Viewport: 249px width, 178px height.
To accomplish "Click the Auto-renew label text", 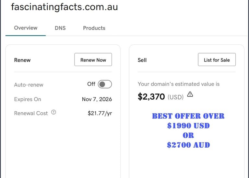I will [x=29, y=85].
